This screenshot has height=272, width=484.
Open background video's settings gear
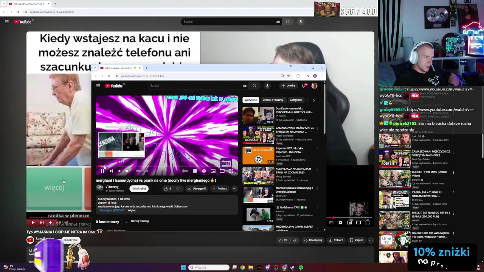340,223
